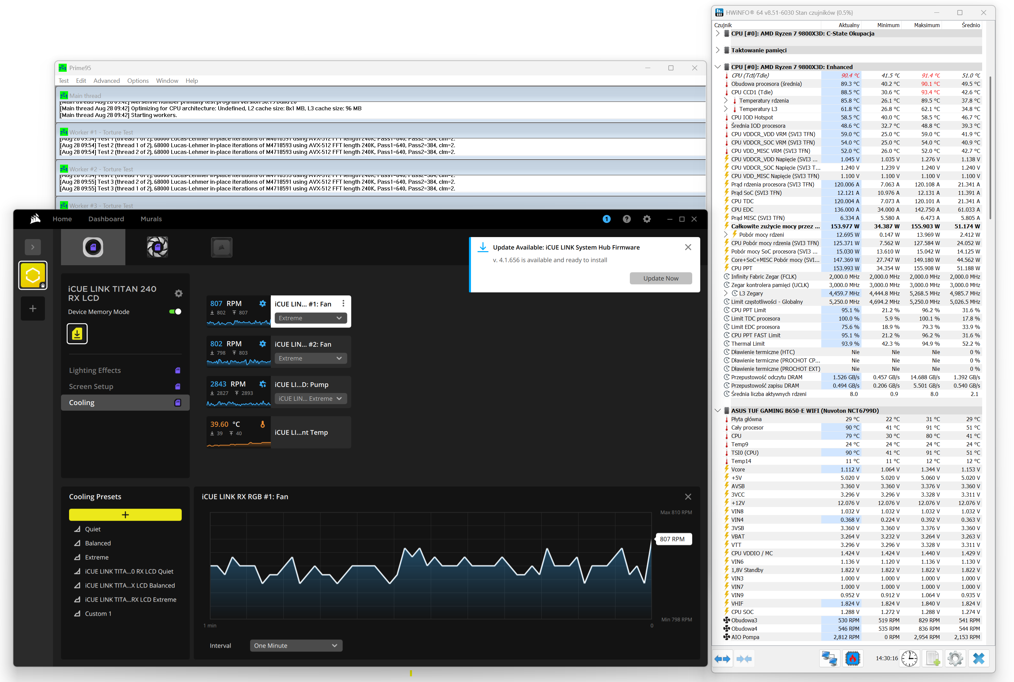Click Update Now firmware button
This screenshot has width=1014, height=682.
click(x=660, y=278)
